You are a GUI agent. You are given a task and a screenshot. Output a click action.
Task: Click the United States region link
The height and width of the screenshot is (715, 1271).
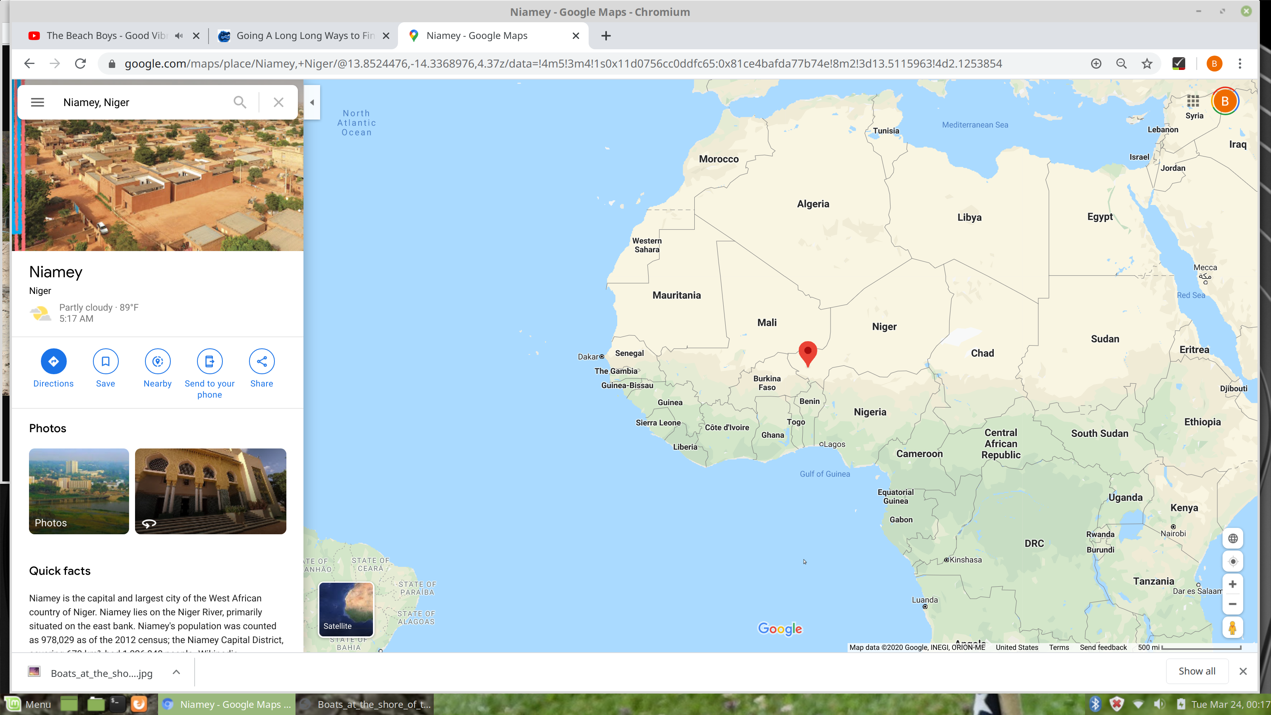[x=1017, y=647]
